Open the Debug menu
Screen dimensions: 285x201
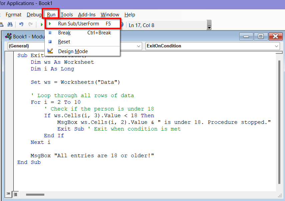[x=34, y=15]
